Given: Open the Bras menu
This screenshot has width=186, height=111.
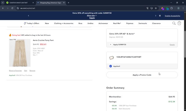Looking at the screenshot, I should tap(80, 23).
